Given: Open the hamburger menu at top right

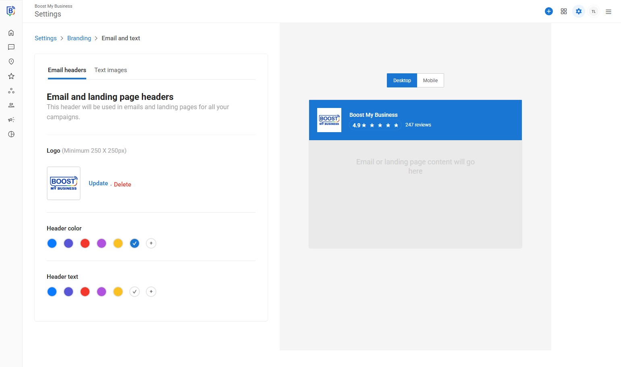Looking at the screenshot, I should coord(608,12).
